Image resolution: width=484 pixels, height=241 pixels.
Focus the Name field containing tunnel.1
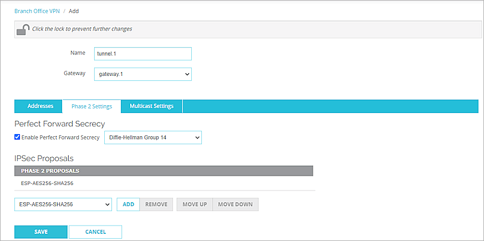tap(143, 53)
